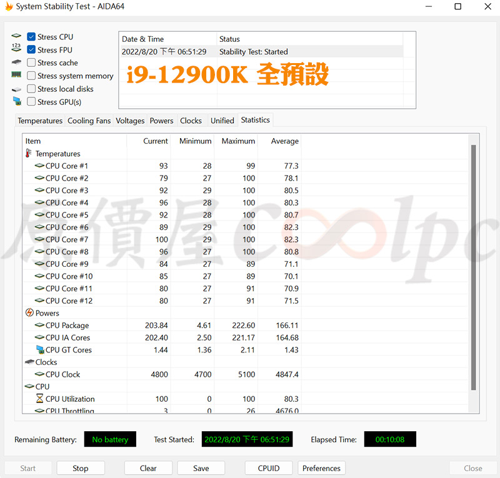Select the CPU Core #3 row label
This screenshot has width=500, height=478.
tap(67, 191)
